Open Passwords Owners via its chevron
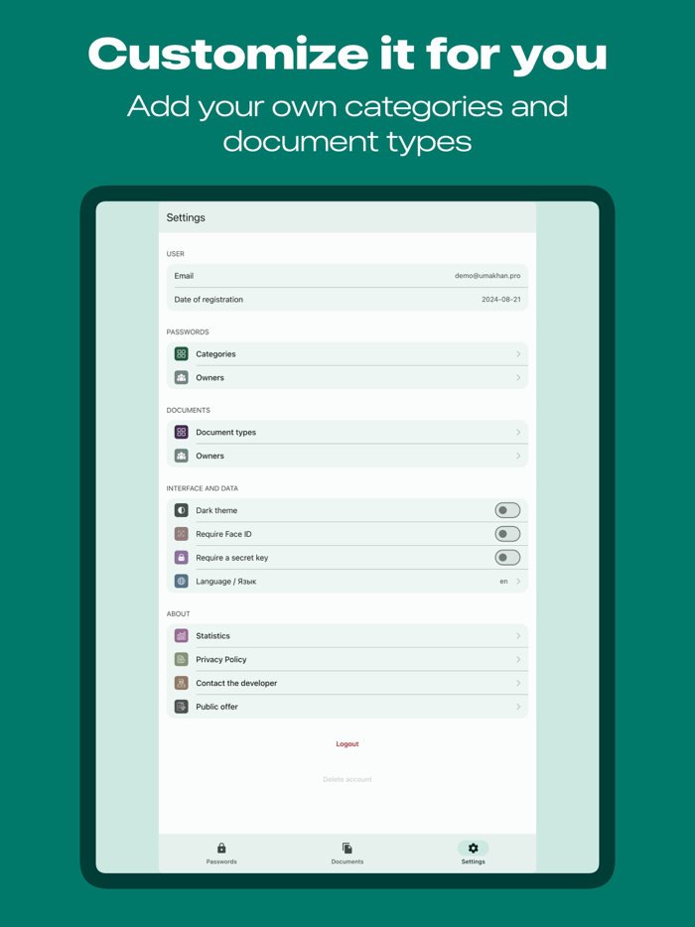 click(518, 377)
